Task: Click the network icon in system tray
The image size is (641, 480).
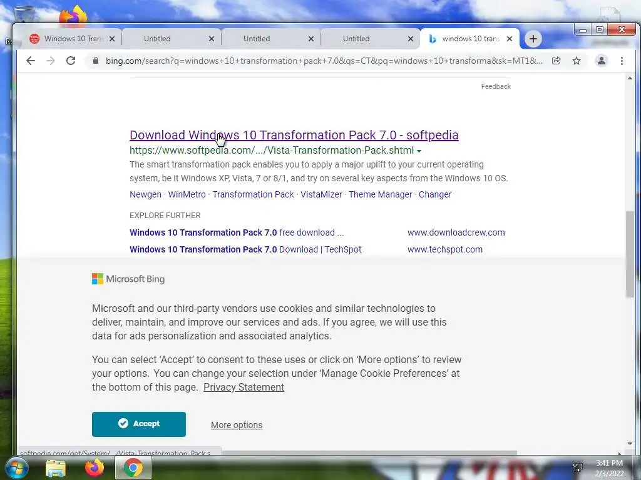Action: 578,467
